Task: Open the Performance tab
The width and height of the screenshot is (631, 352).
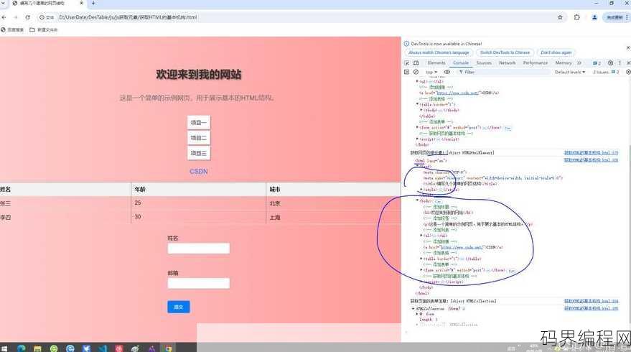Action: [536, 62]
